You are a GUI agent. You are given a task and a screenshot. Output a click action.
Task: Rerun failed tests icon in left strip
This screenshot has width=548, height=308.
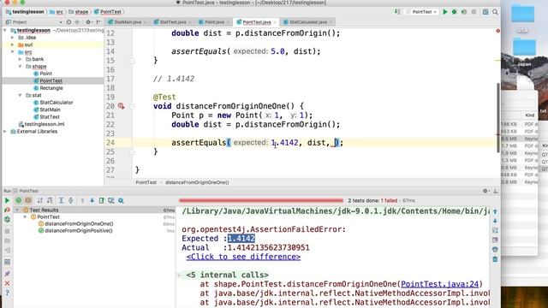pos(7,210)
